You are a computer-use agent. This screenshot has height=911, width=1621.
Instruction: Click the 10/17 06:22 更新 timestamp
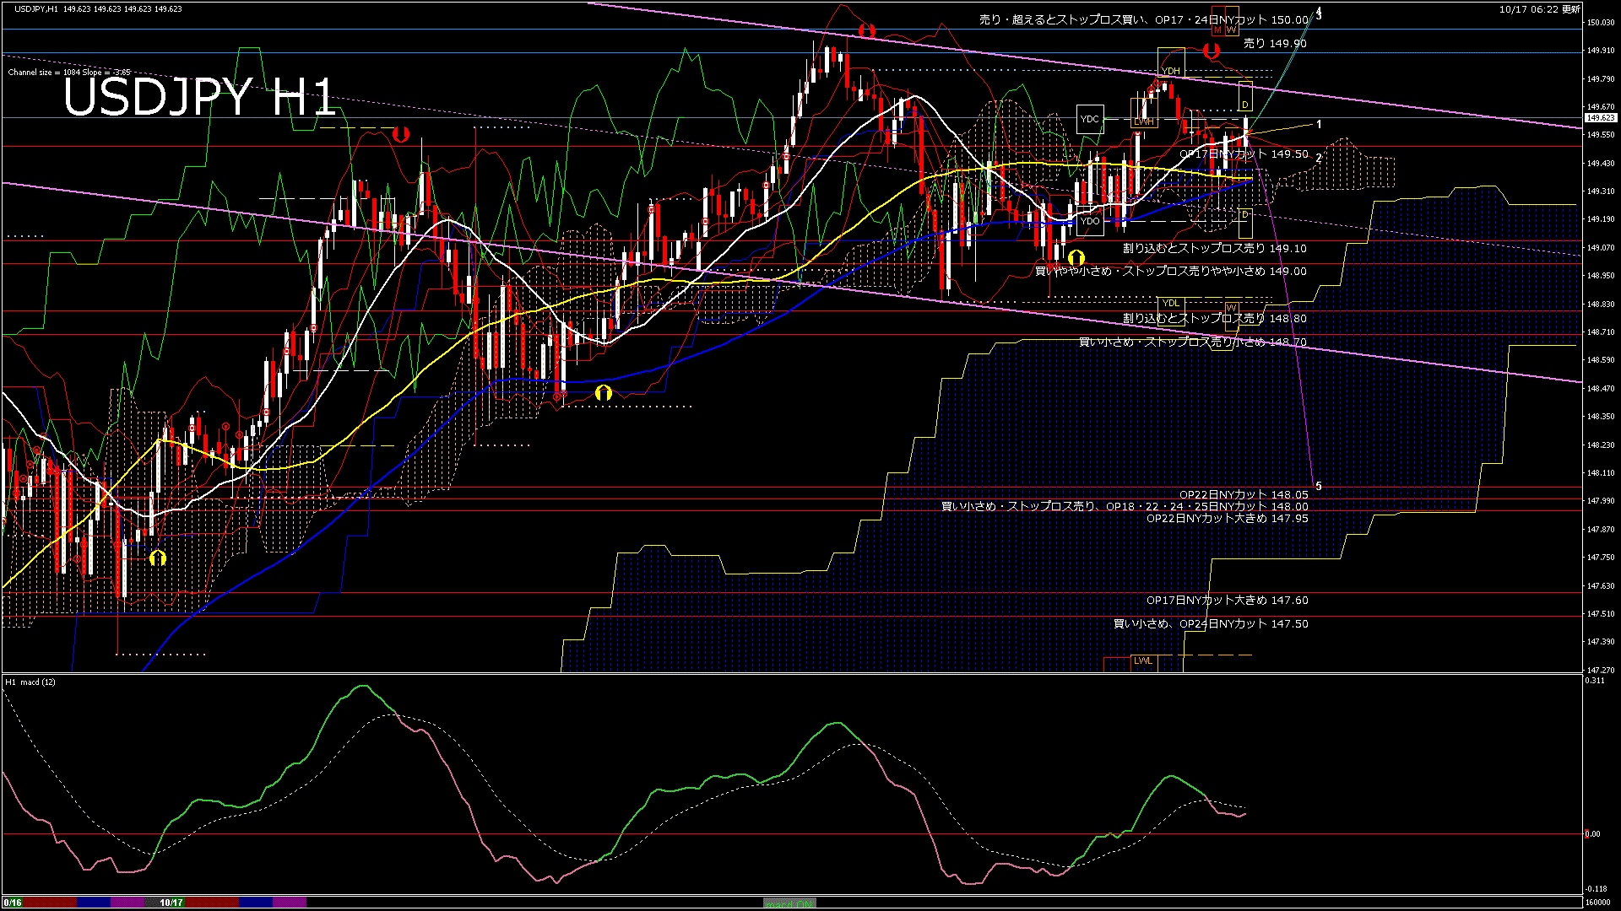point(1540,9)
